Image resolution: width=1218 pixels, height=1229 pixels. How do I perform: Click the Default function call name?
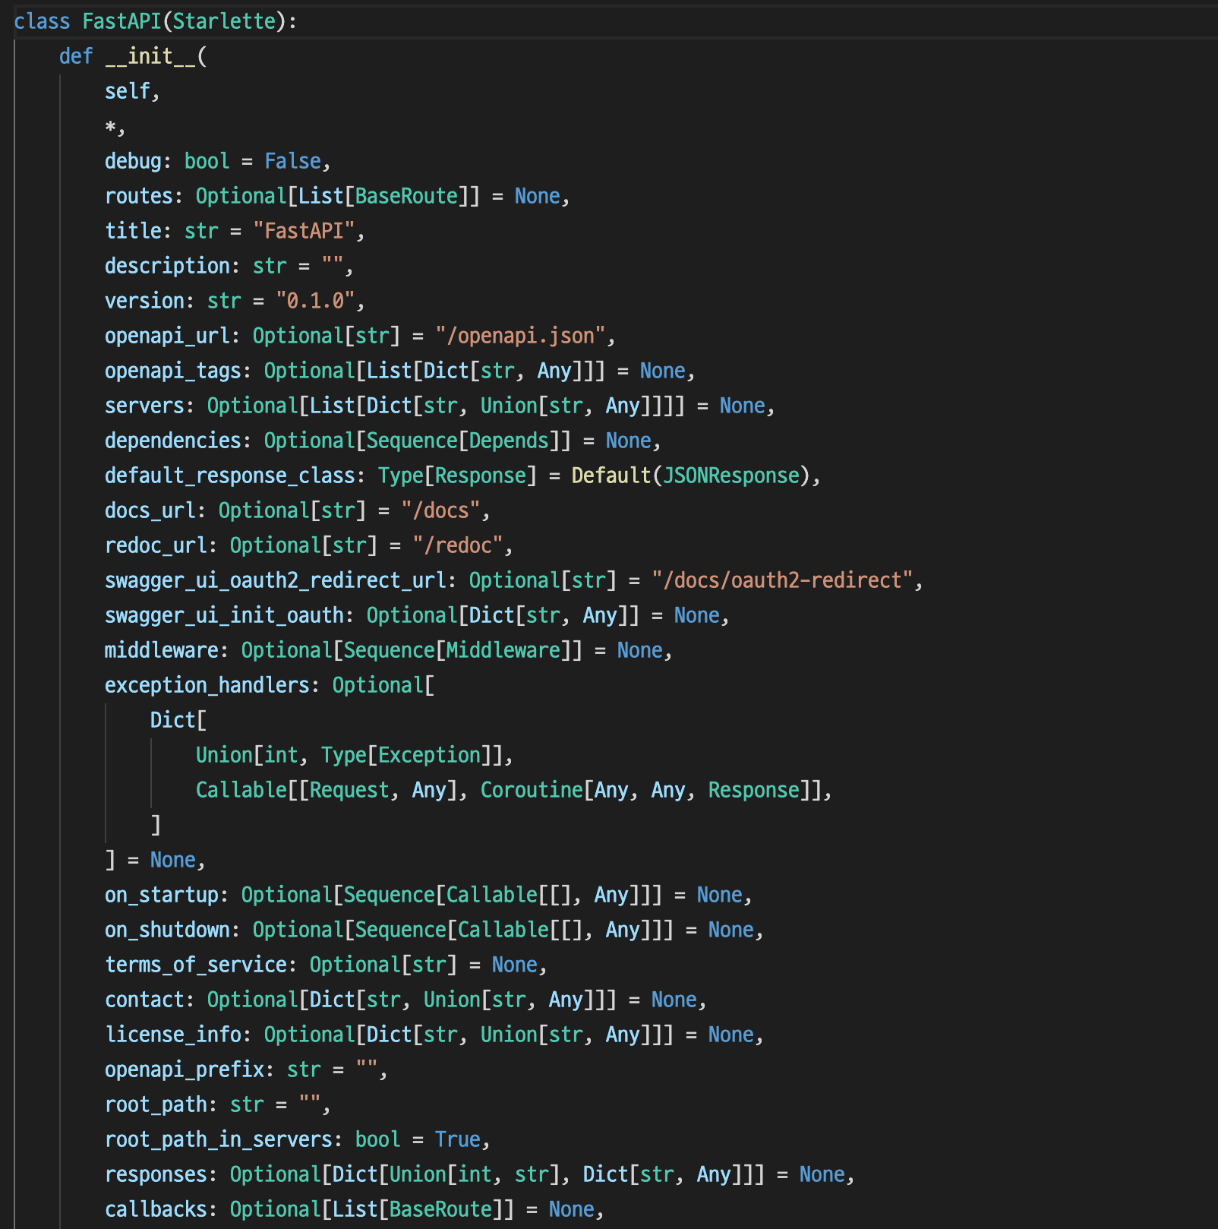pos(611,475)
